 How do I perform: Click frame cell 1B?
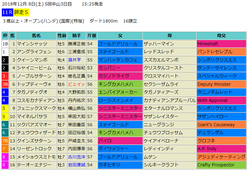pyautogui.click(x=5, y=44)
